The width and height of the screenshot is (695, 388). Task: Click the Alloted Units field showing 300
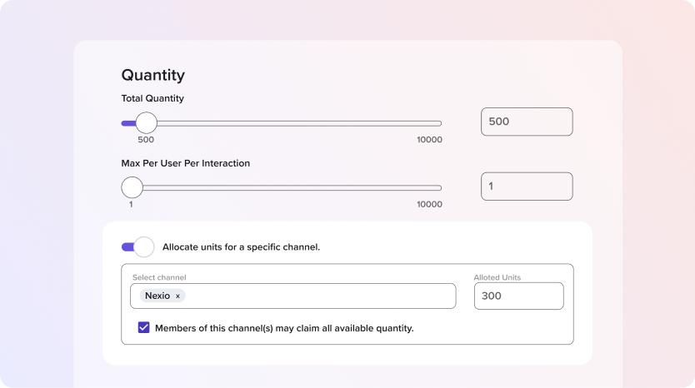pos(518,296)
